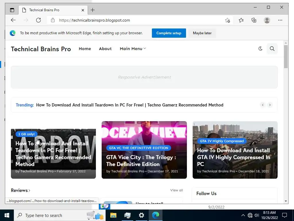Screen dimensions: 294x221
Task: Open the Edge tab actions menu icon
Action: pos(12,10)
